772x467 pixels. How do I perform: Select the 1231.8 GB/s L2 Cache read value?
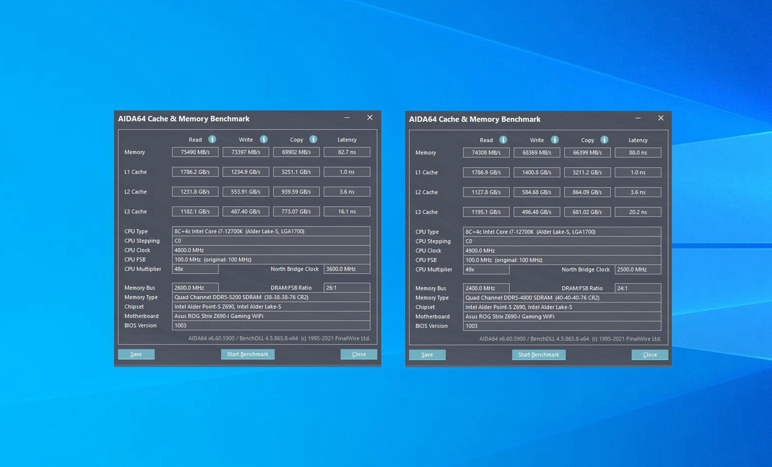(x=195, y=192)
